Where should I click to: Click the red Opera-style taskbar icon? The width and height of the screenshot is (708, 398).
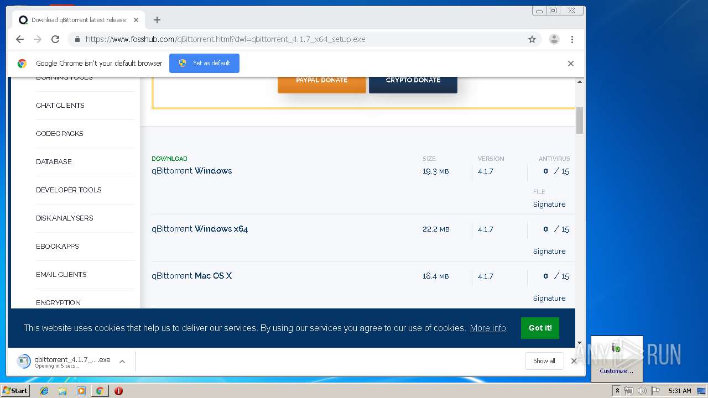tap(118, 391)
